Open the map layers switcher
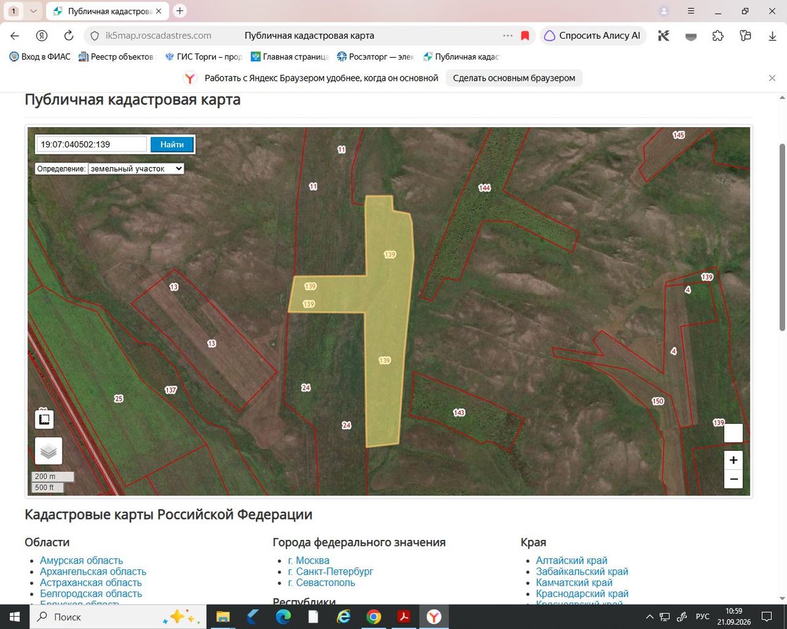787x629 pixels. click(49, 451)
